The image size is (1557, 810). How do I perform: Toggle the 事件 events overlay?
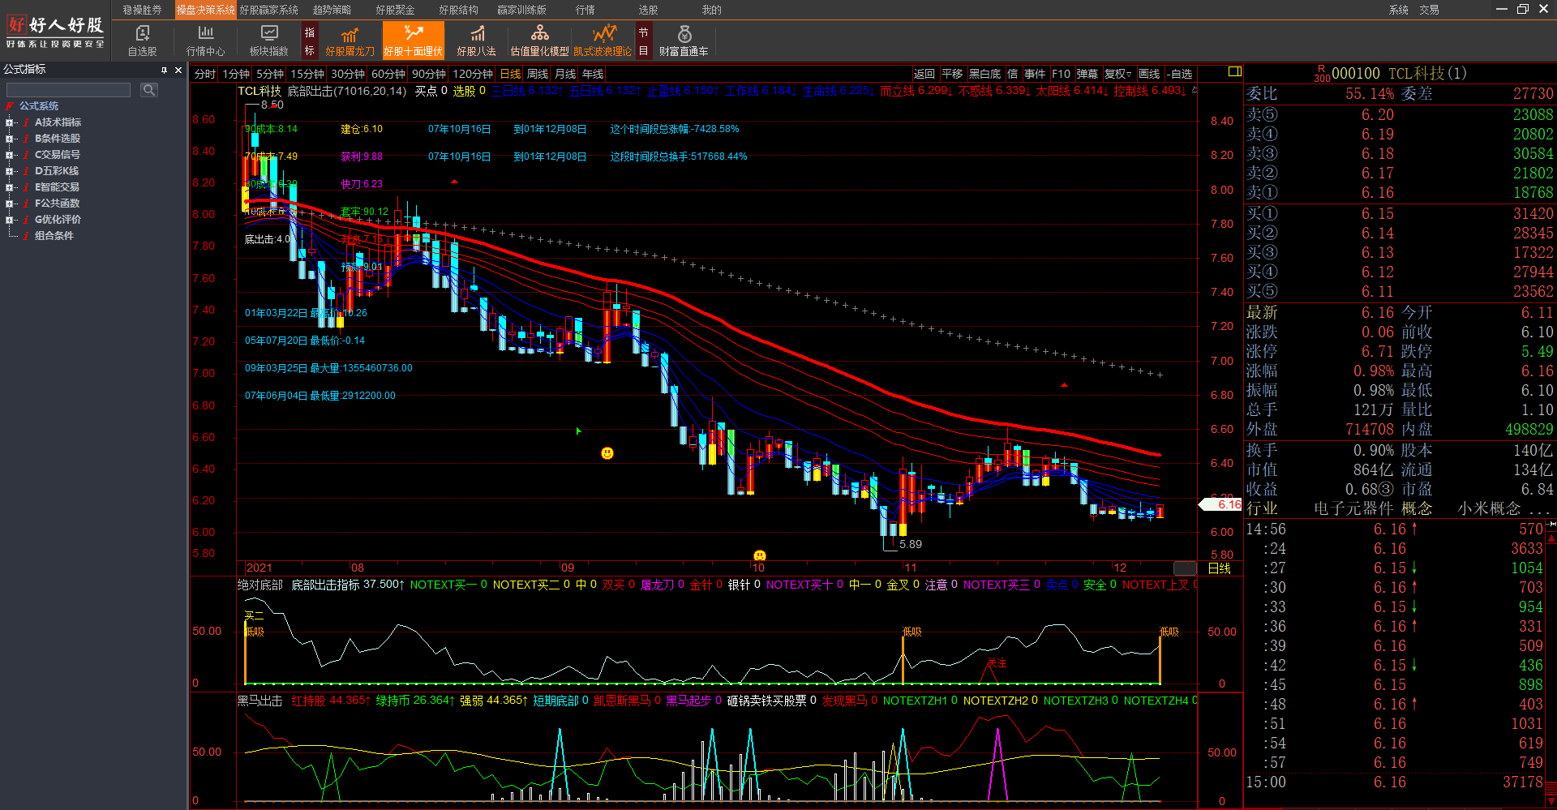click(x=1035, y=74)
